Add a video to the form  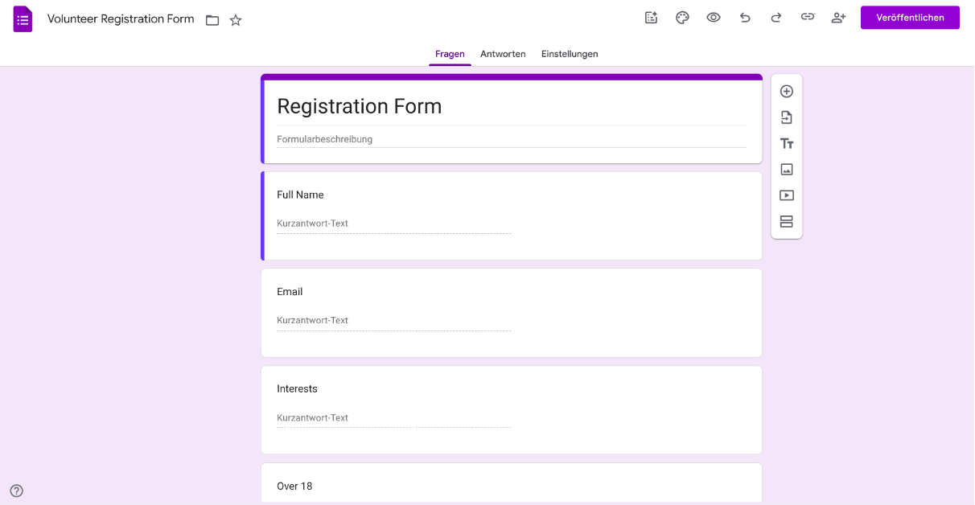coord(786,195)
